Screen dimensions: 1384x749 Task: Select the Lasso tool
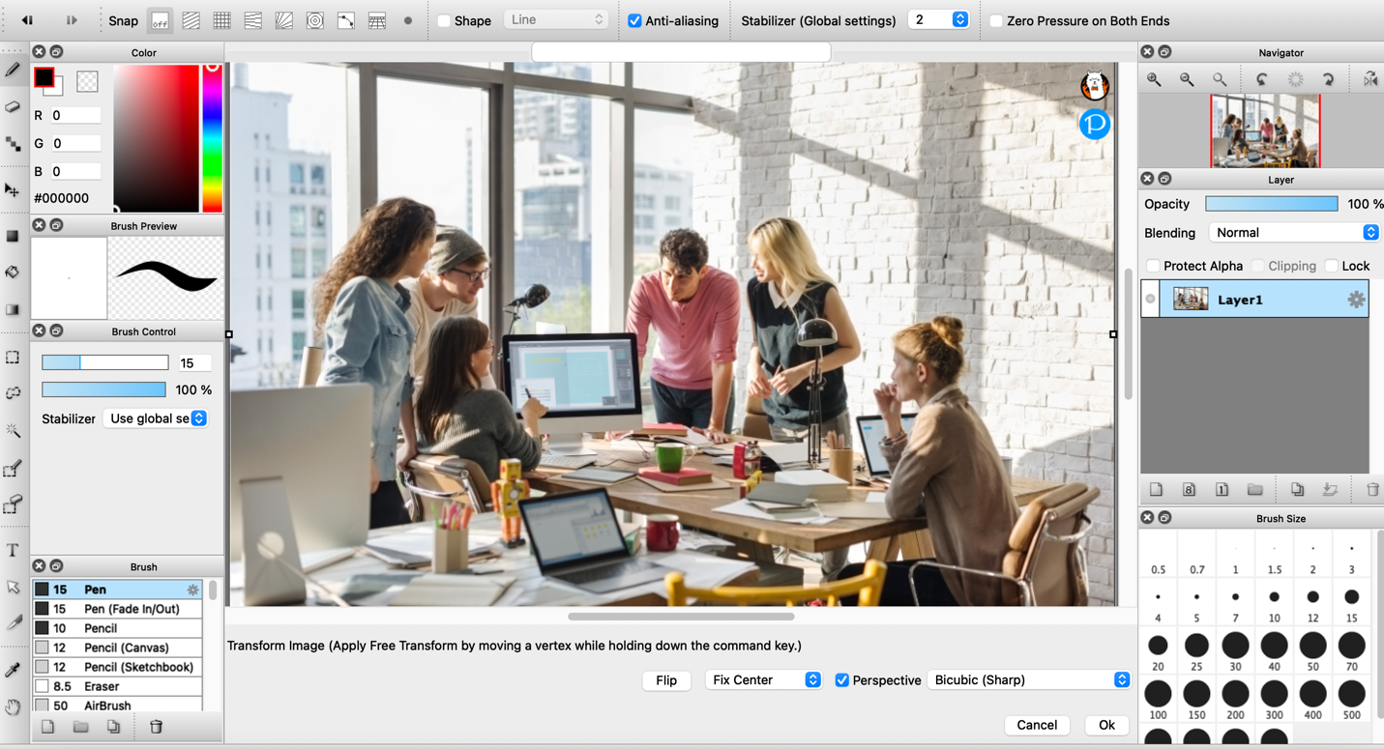point(13,393)
